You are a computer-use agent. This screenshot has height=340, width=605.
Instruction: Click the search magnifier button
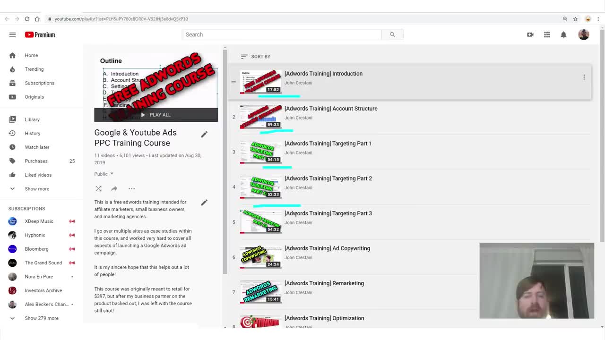392,34
